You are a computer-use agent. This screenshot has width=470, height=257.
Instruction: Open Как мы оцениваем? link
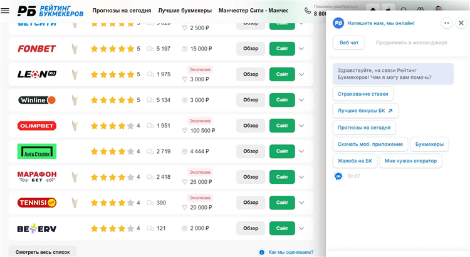tap(291, 252)
